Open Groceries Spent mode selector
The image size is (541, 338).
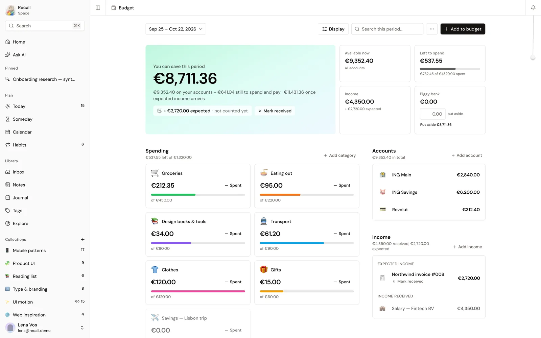click(x=233, y=185)
